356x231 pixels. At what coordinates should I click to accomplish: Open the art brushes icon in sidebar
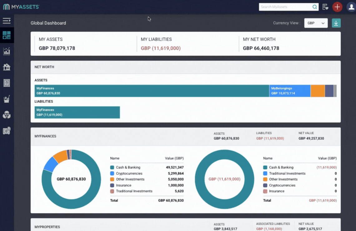(7, 99)
